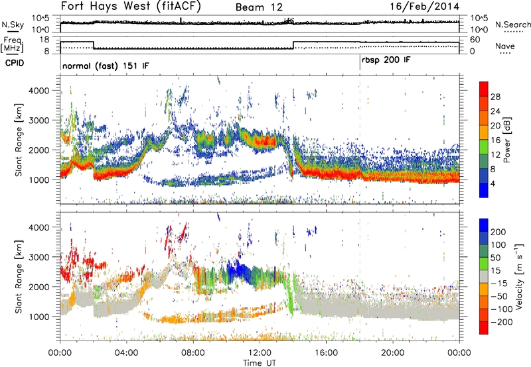
Task: Click the CPID row label
Action: pos(15,63)
